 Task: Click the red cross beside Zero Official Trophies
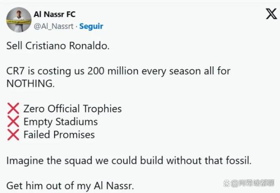(x=13, y=109)
